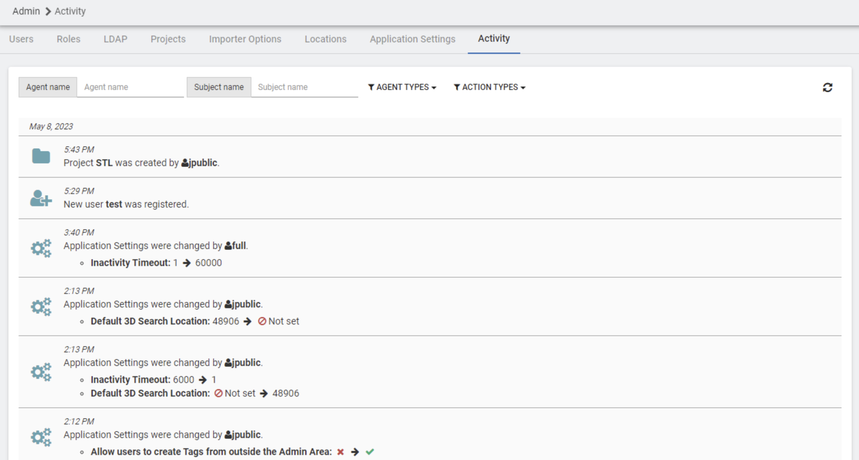Screen dimensions: 859x460
Task: Click into the Subject name text field
Action: coord(304,87)
